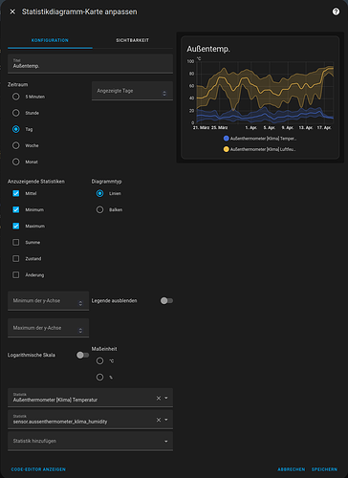Remove the sensor.aussenthermometer_klima_humidity statistic with X
Image resolution: width=348 pixels, height=478 pixels.
(x=159, y=420)
